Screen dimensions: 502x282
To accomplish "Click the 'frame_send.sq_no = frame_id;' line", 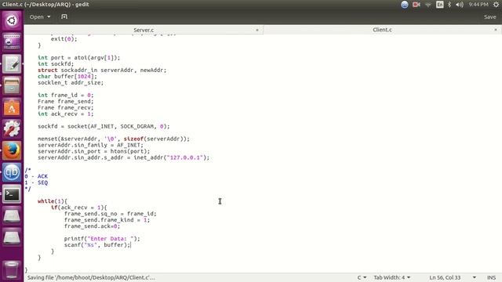I will 111,214.
